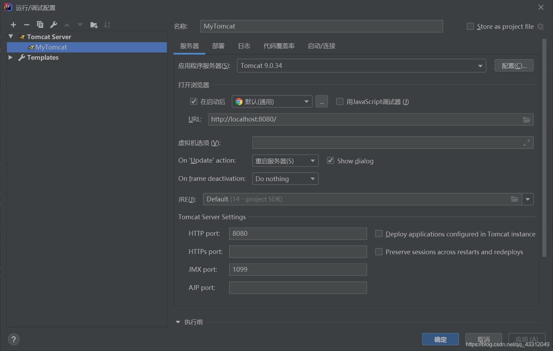The height and width of the screenshot is (351, 553).
Task: Switch to the 部署 (Deployment) tab
Action: tap(218, 46)
